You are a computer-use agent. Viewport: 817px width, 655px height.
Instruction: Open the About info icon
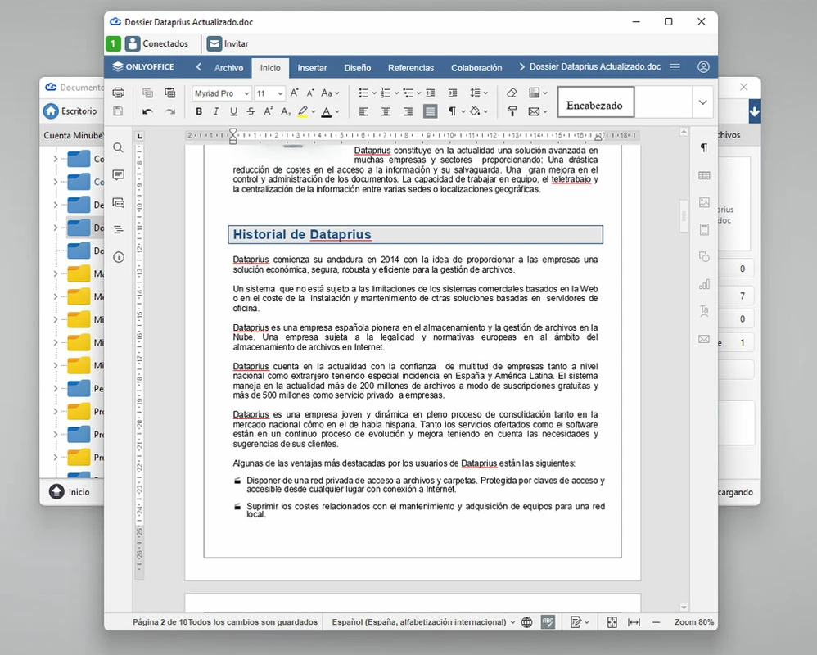tap(118, 257)
